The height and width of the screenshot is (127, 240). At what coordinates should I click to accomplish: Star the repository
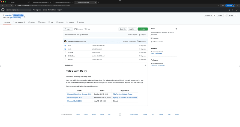tap(220, 15)
